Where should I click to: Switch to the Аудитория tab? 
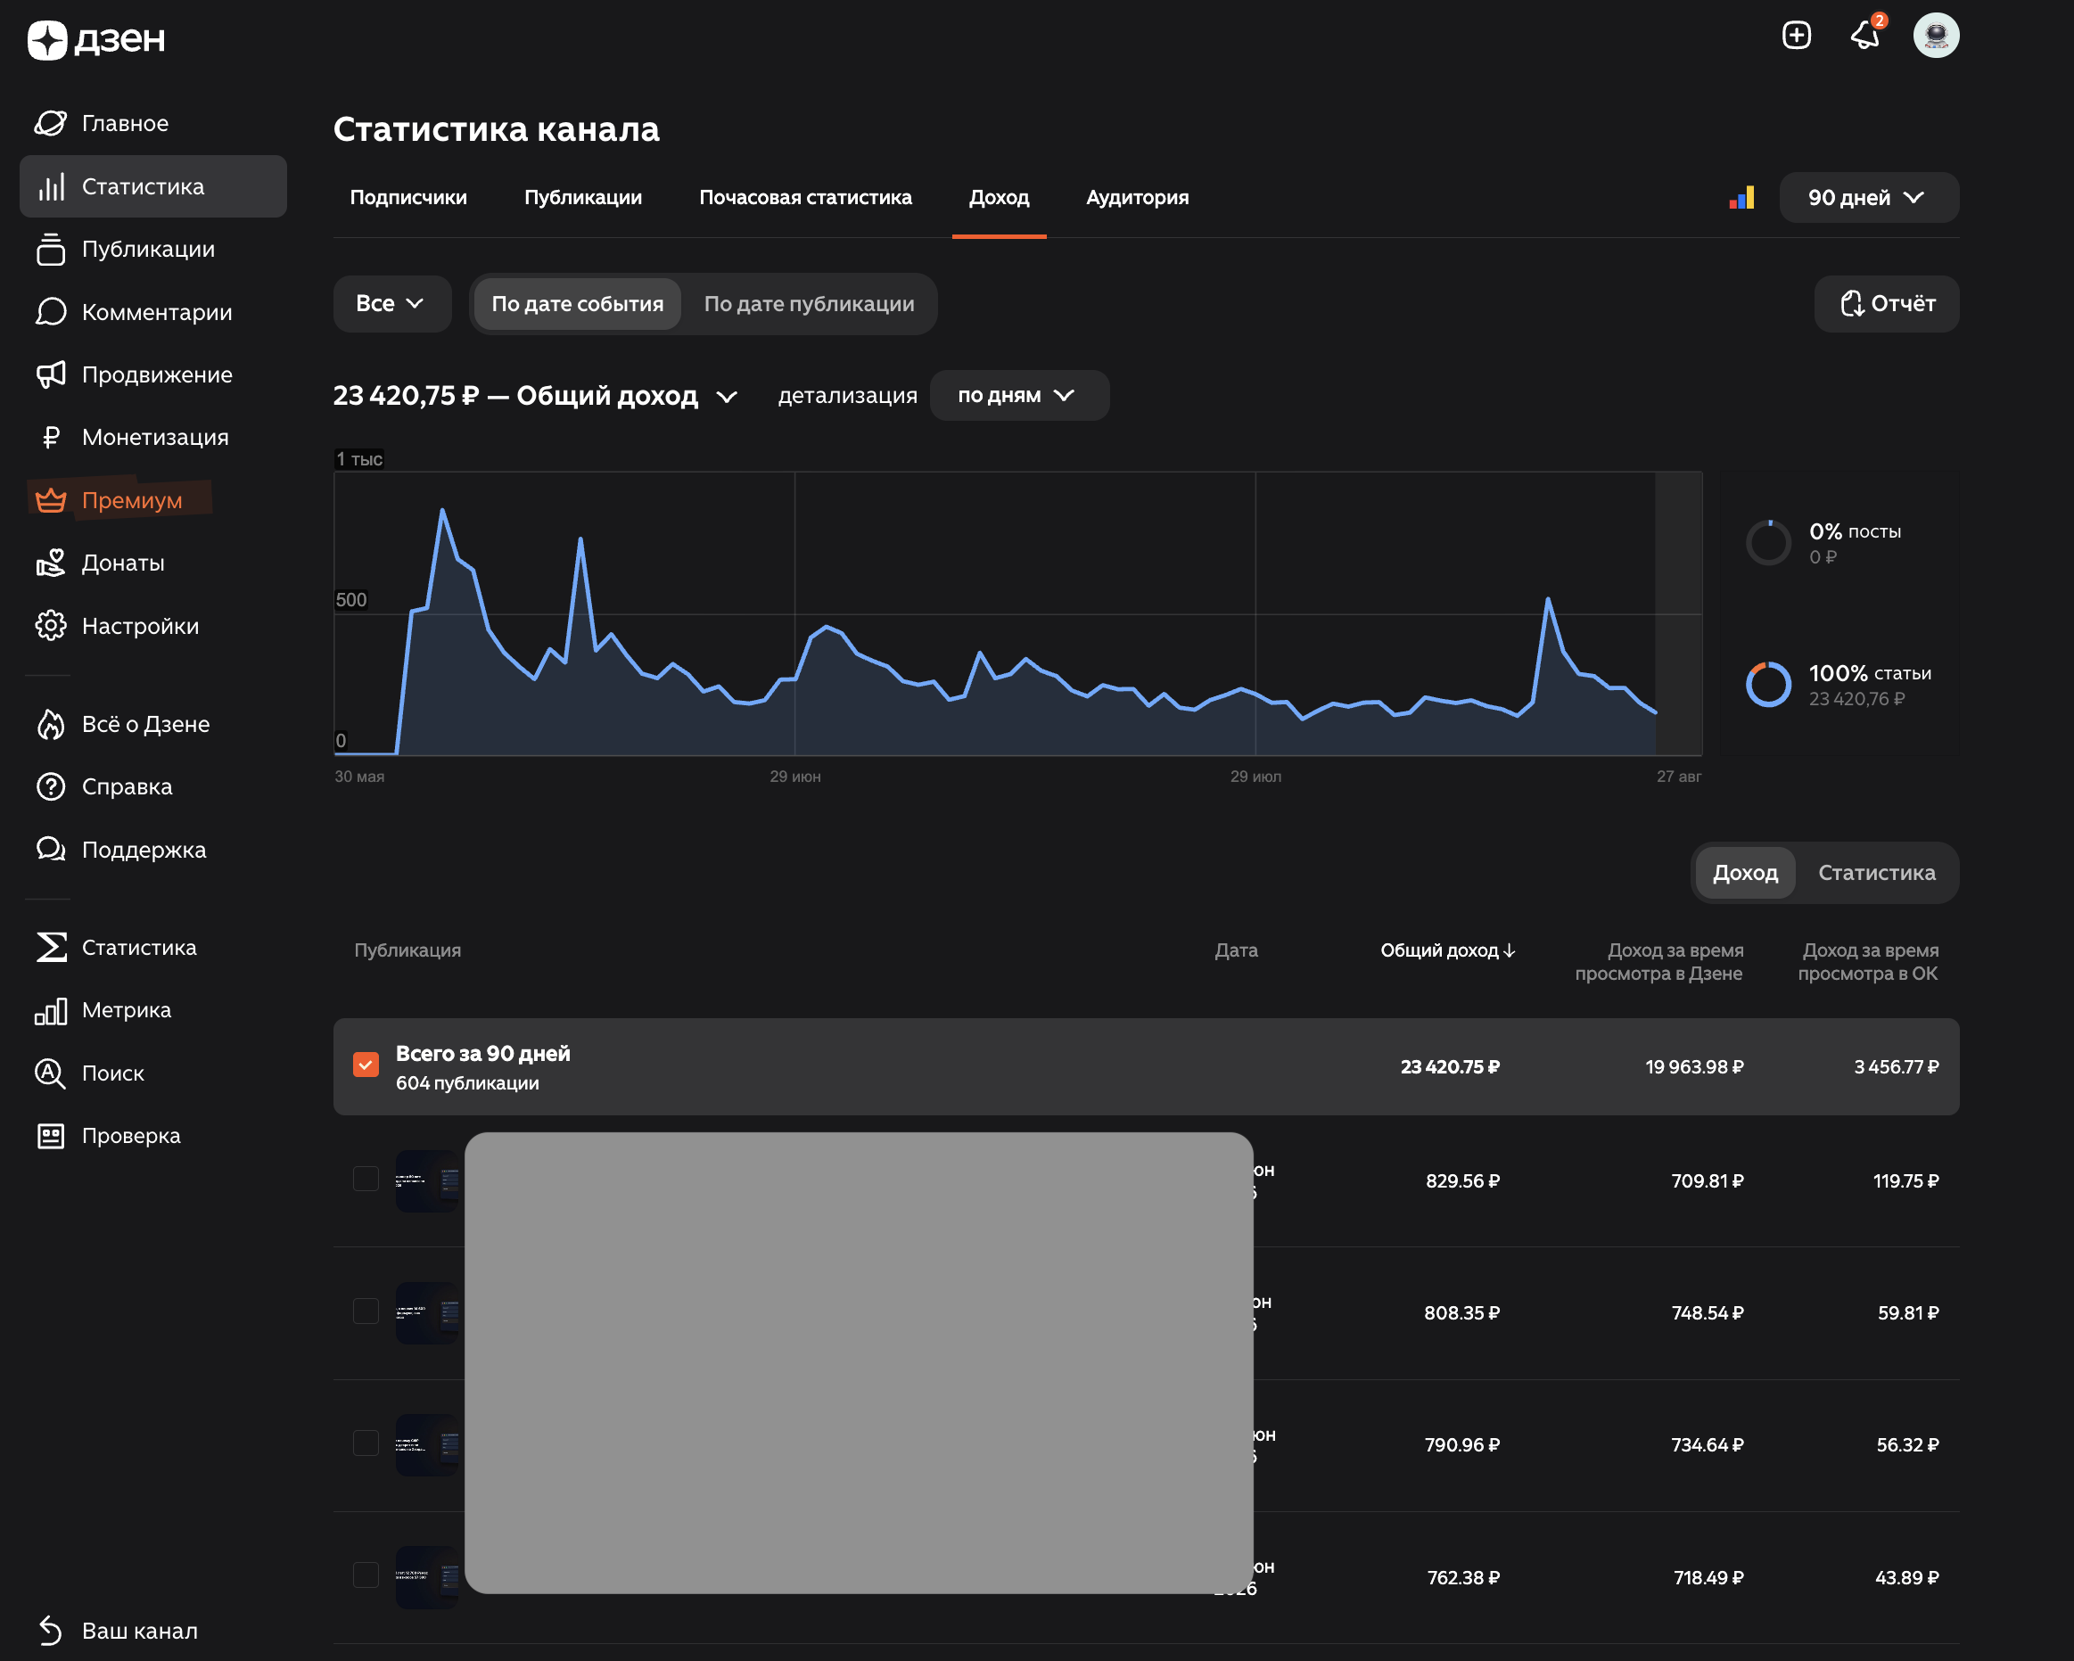pyautogui.click(x=1137, y=197)
